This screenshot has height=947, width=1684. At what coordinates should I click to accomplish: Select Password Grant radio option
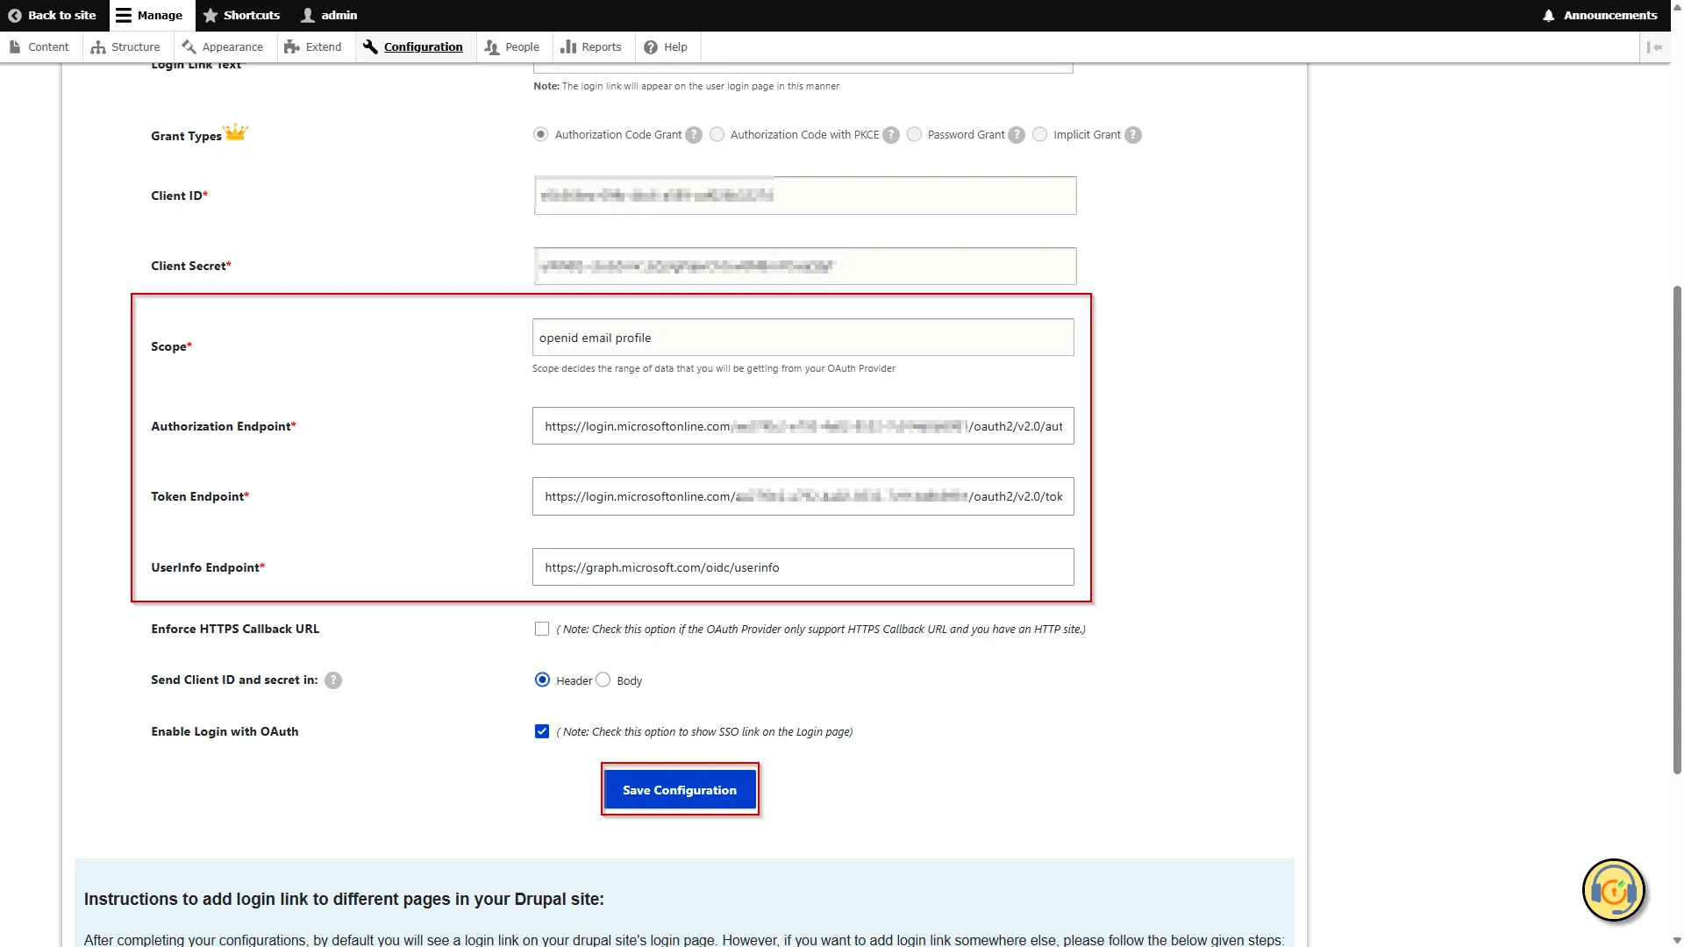(915, 134)
